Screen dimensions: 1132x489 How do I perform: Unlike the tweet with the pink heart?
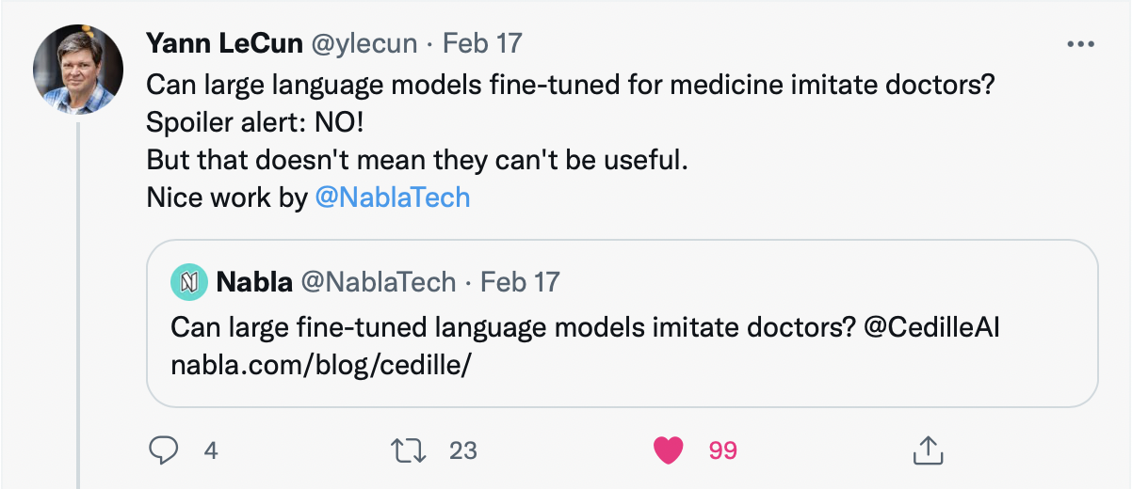668,450
